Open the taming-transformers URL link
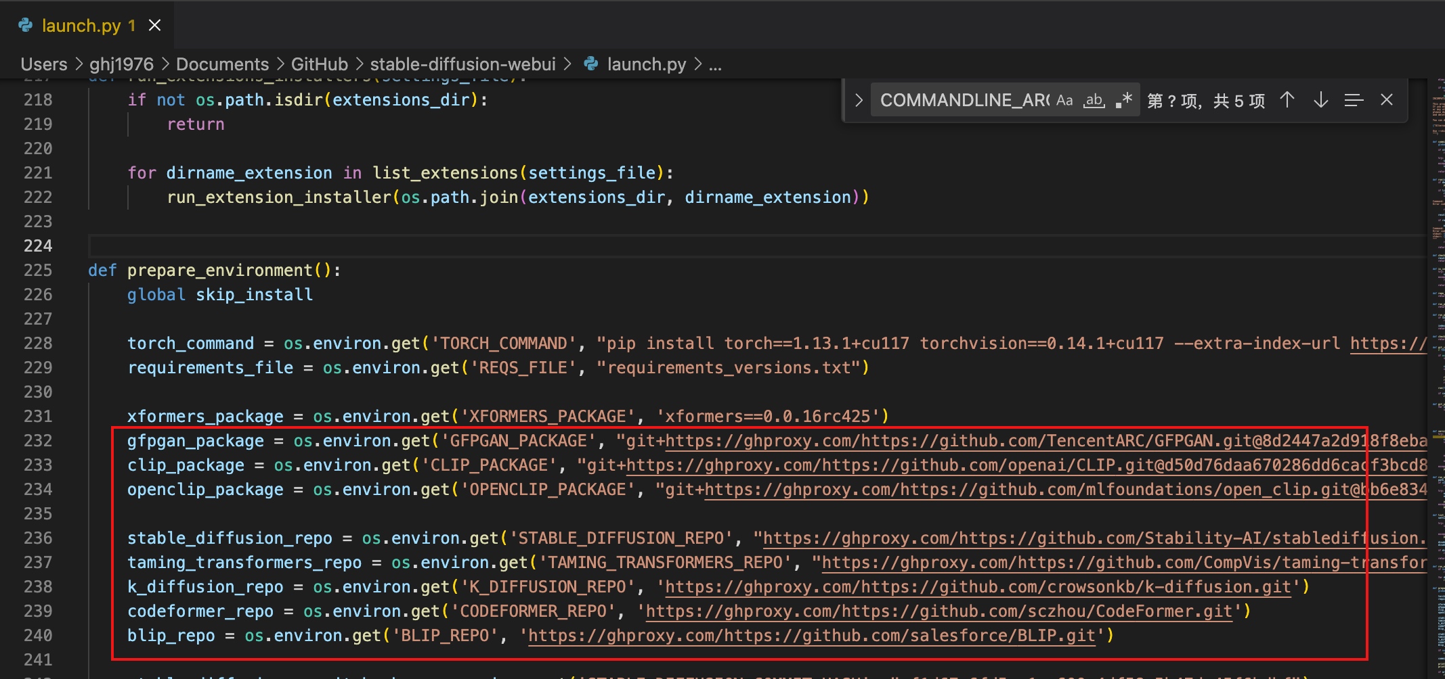Image resolution: width=1445 pixels, height=679 pixels. coord(1124,563)
